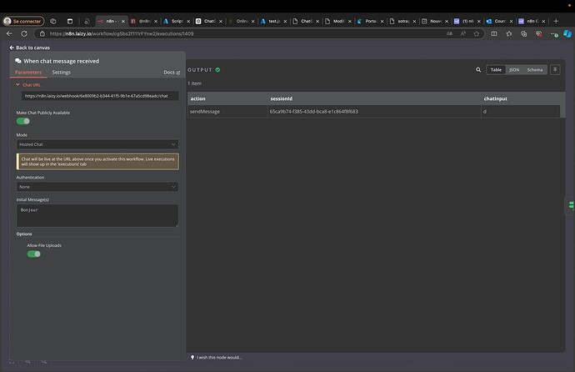Click Se connecter profile button
The height and width of the screenshot is (372, 575).
[23, 22]
